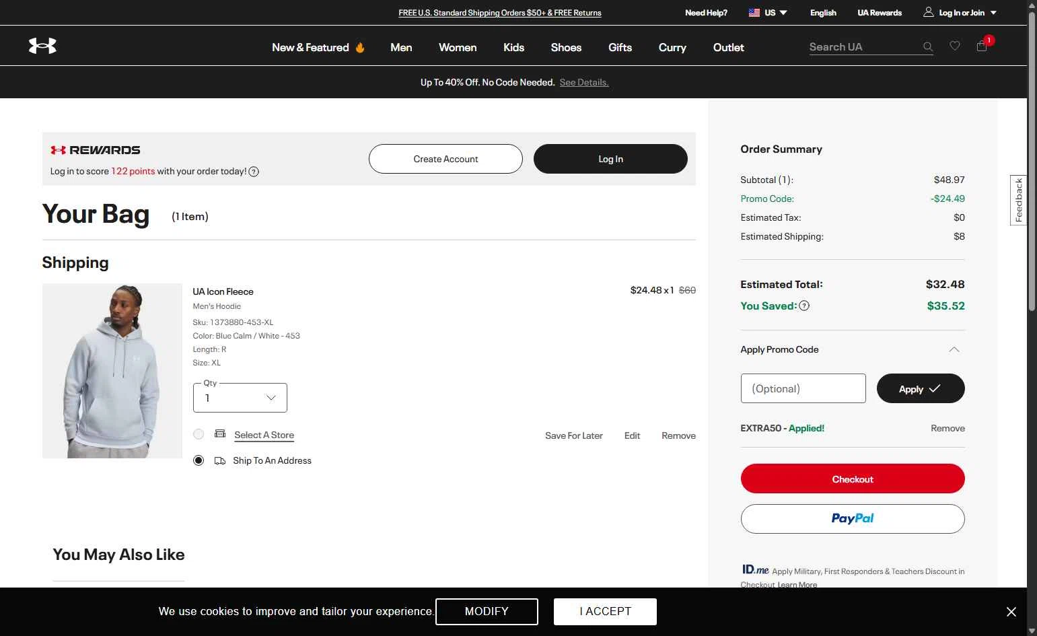Click the store pickup icon

220,433
